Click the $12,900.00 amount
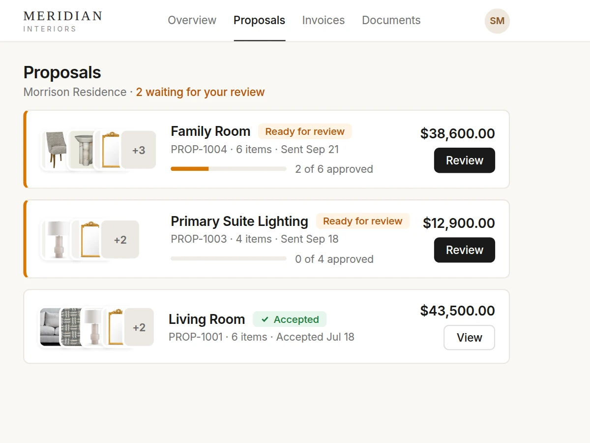 click(459, 223)
